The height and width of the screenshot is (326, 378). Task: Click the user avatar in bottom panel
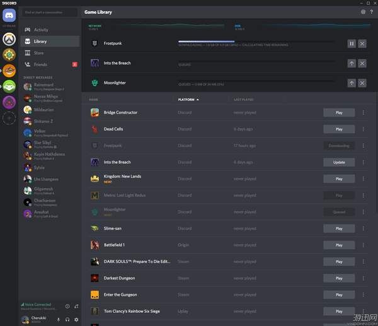point(25,320)
